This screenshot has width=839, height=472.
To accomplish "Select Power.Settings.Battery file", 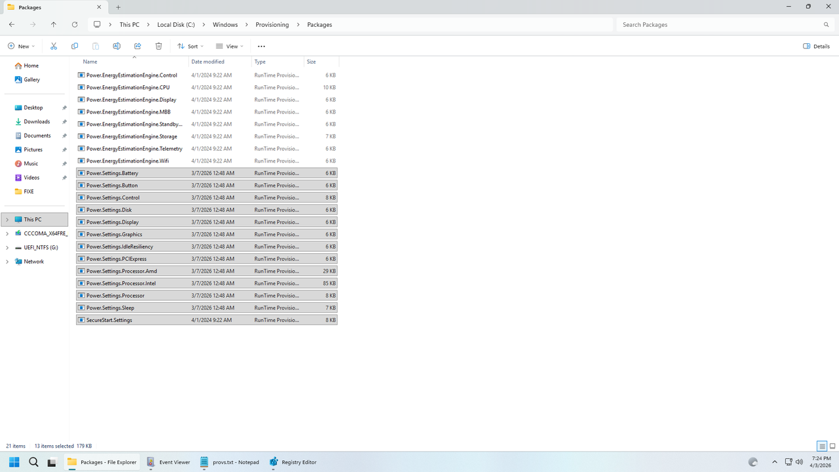I will click(206, 173).
